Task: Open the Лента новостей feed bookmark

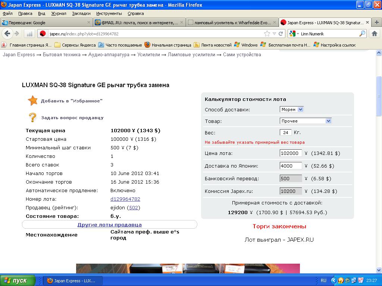Action: (213, 45)
